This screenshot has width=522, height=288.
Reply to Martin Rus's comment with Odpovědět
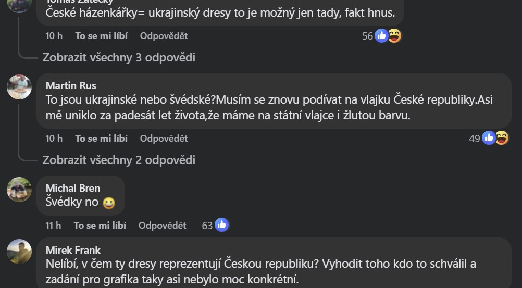(164, 139)
